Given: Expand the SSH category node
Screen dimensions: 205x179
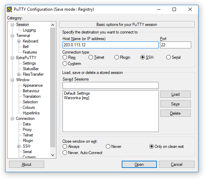Looking at the screenshot, I should 19,146.
